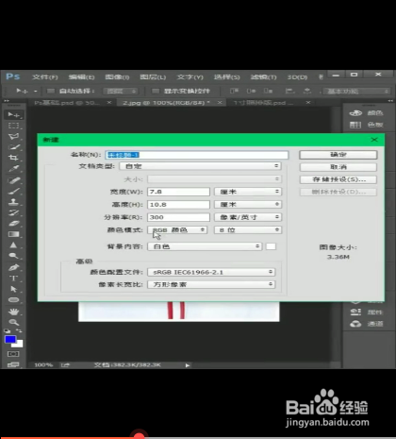Click the status bar share icon

point(65,365)
